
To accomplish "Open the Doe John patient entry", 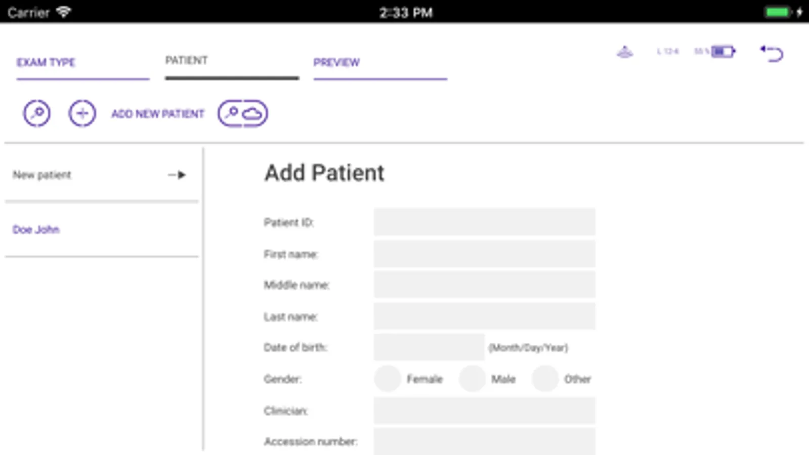I will pyautogui.click(x=36, y=230).
